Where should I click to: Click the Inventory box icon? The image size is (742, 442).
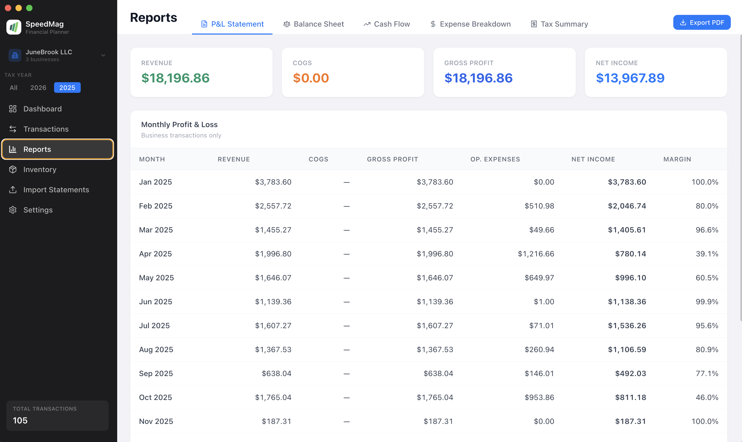click(x=13, y=169)
